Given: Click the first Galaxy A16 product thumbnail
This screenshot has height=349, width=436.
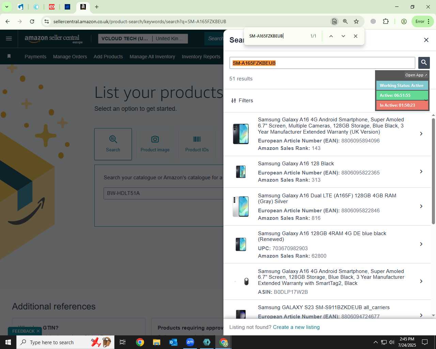Looking at the screenshot, I should tap(240, 134).
